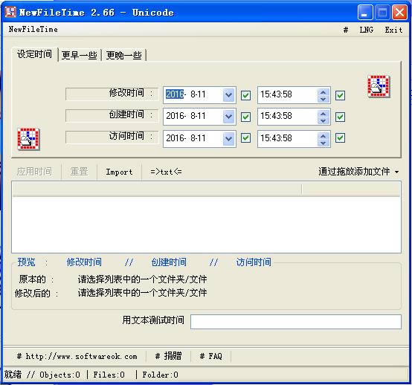Open the # menu in the menu bar
The height and width of the screenshot is (385, 412).
(346, 30)
